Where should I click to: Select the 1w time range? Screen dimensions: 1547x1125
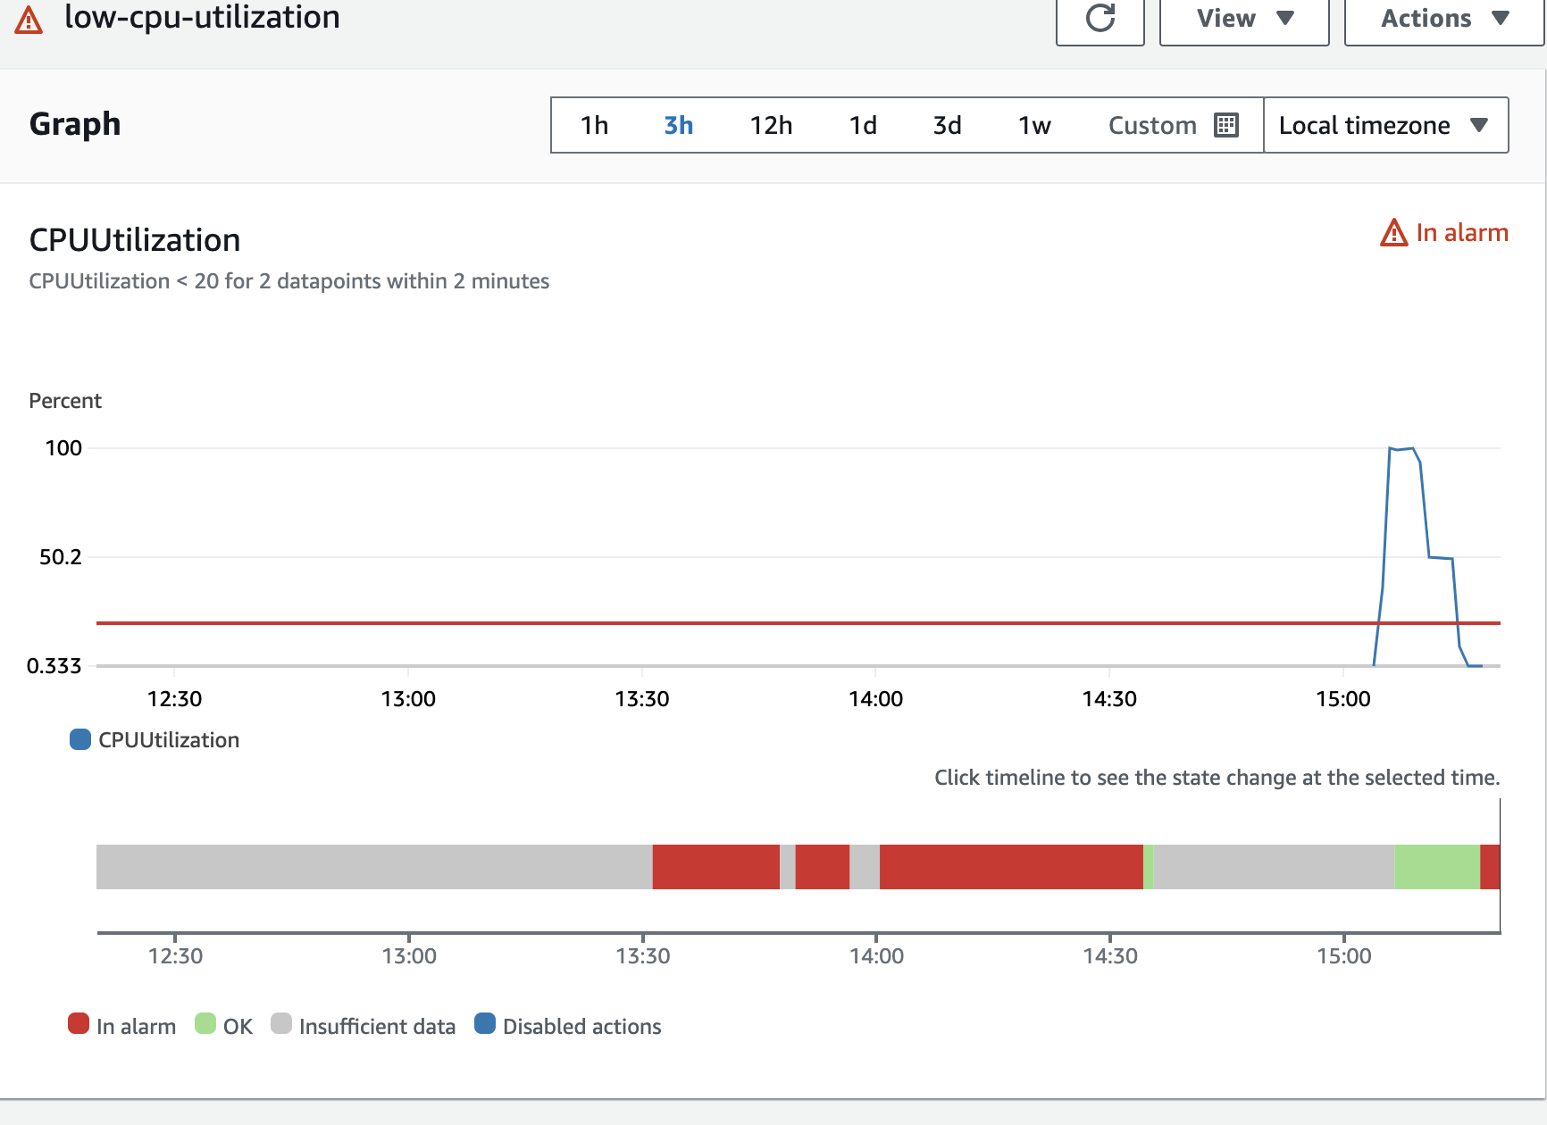1034,125
